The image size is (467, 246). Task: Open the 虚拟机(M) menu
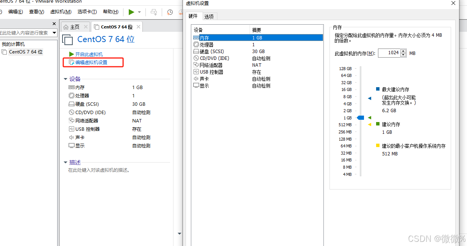[61, 12]
